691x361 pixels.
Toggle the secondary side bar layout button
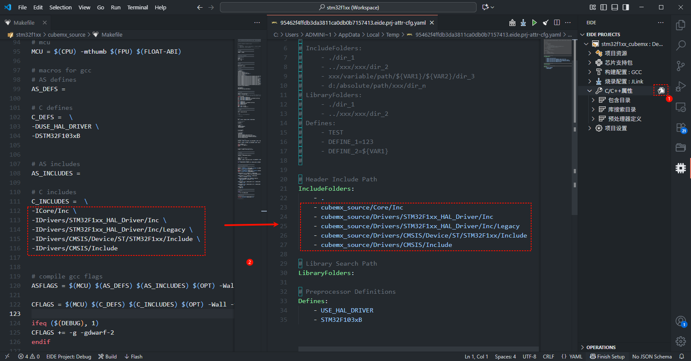click(x=626, y=7)
